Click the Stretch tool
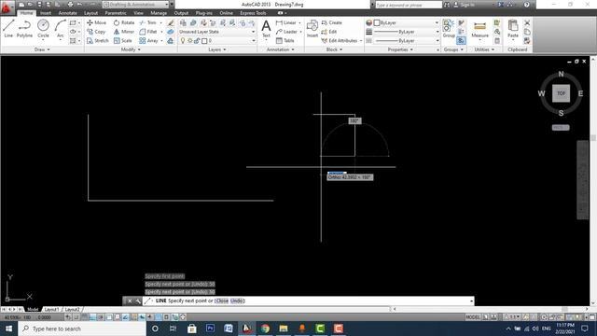The height and width of the screenshot is (336, 597). [x=98, y=40]
